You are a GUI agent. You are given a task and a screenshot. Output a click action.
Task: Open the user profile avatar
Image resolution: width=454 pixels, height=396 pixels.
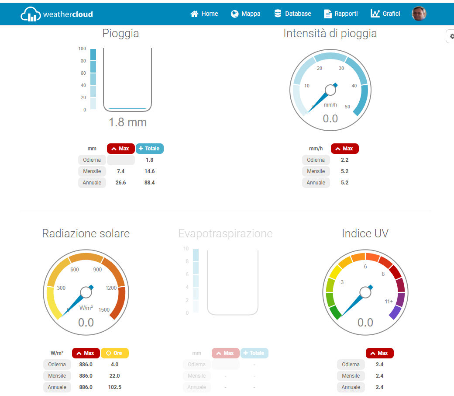tap(419, 14)
